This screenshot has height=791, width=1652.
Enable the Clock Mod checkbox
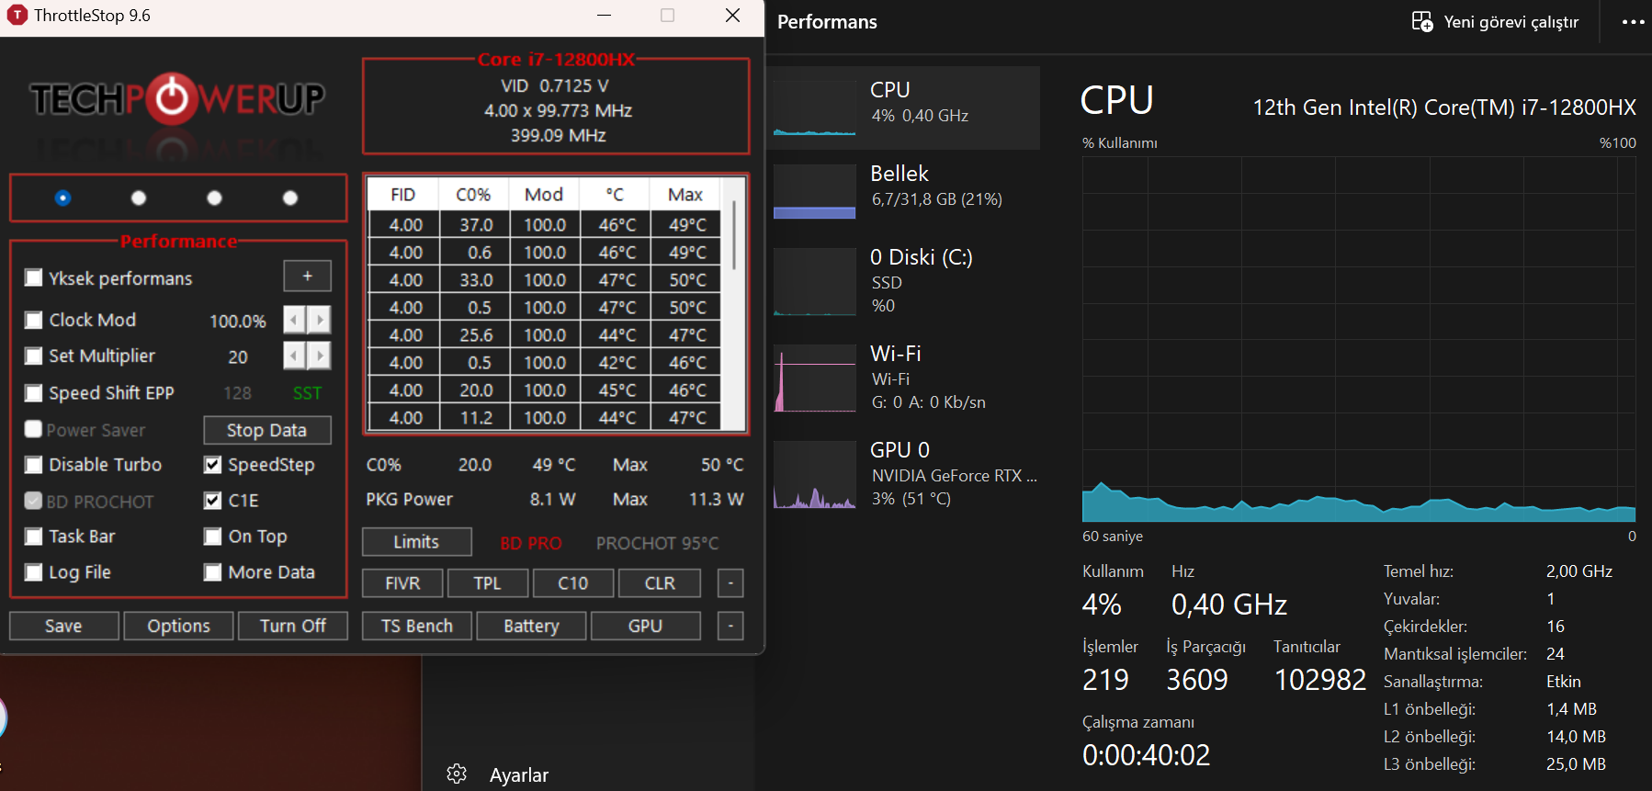pos(34,320)
